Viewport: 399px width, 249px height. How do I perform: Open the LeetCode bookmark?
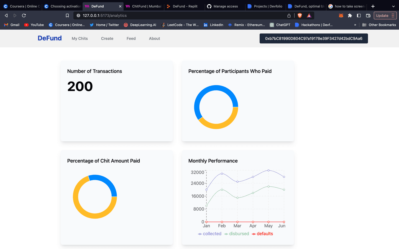coord(180,25)
